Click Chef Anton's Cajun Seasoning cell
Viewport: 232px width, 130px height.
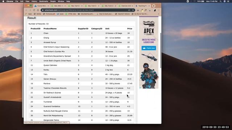coord(57,47)
